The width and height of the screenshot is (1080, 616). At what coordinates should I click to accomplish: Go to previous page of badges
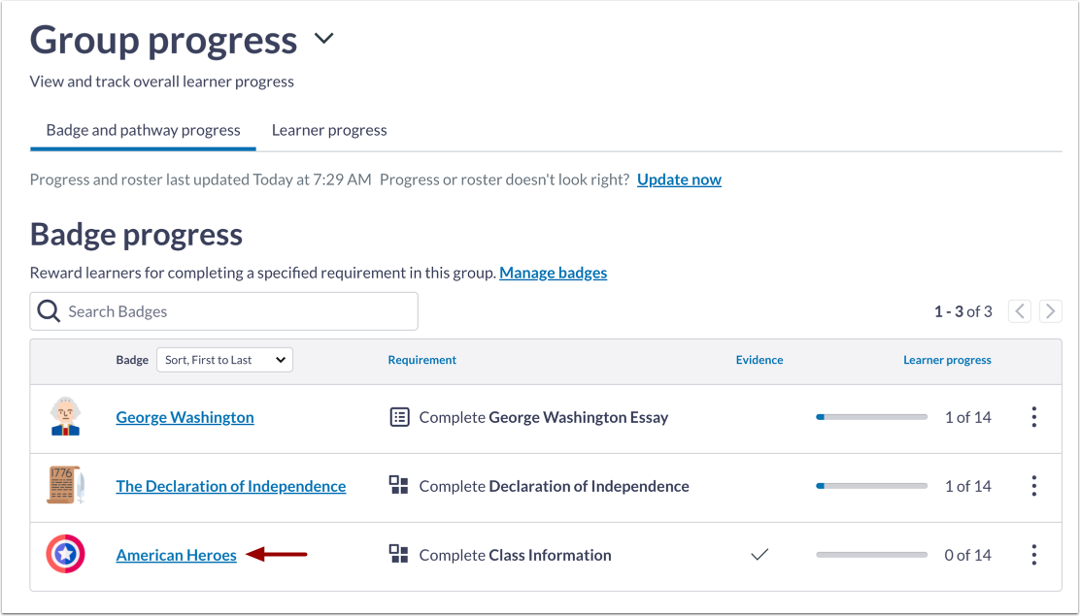pyautogui.click(x=1020, y=311)
